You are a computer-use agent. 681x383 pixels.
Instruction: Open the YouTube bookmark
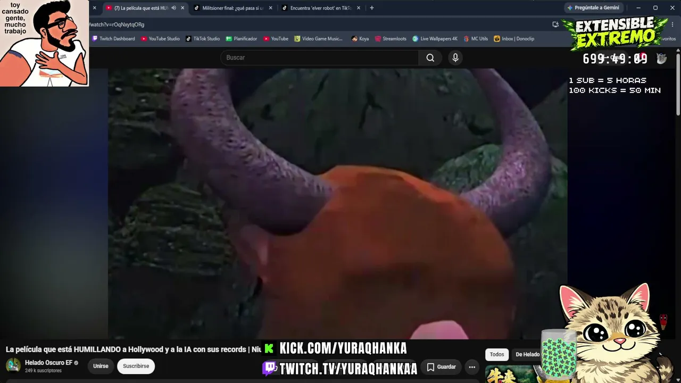[x=276, y=39]
